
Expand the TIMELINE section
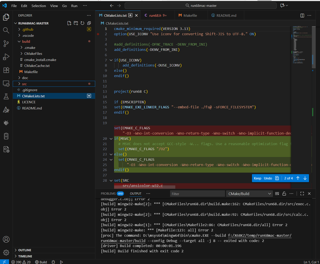[x=54, y=256]
